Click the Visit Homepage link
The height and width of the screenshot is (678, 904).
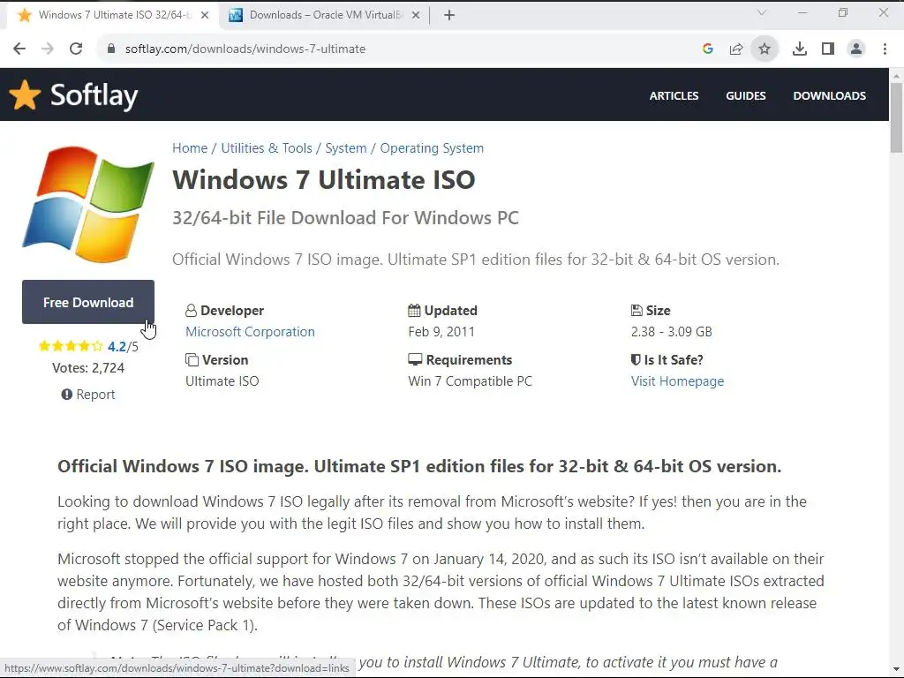coord(677,381)
